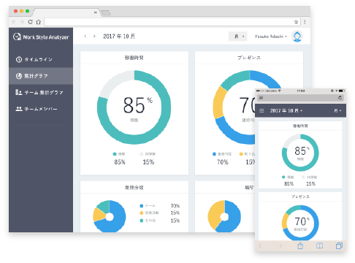Click the 85% donut chart on desktop
Screen dimensions: 355x263
(x=134, y=107)
